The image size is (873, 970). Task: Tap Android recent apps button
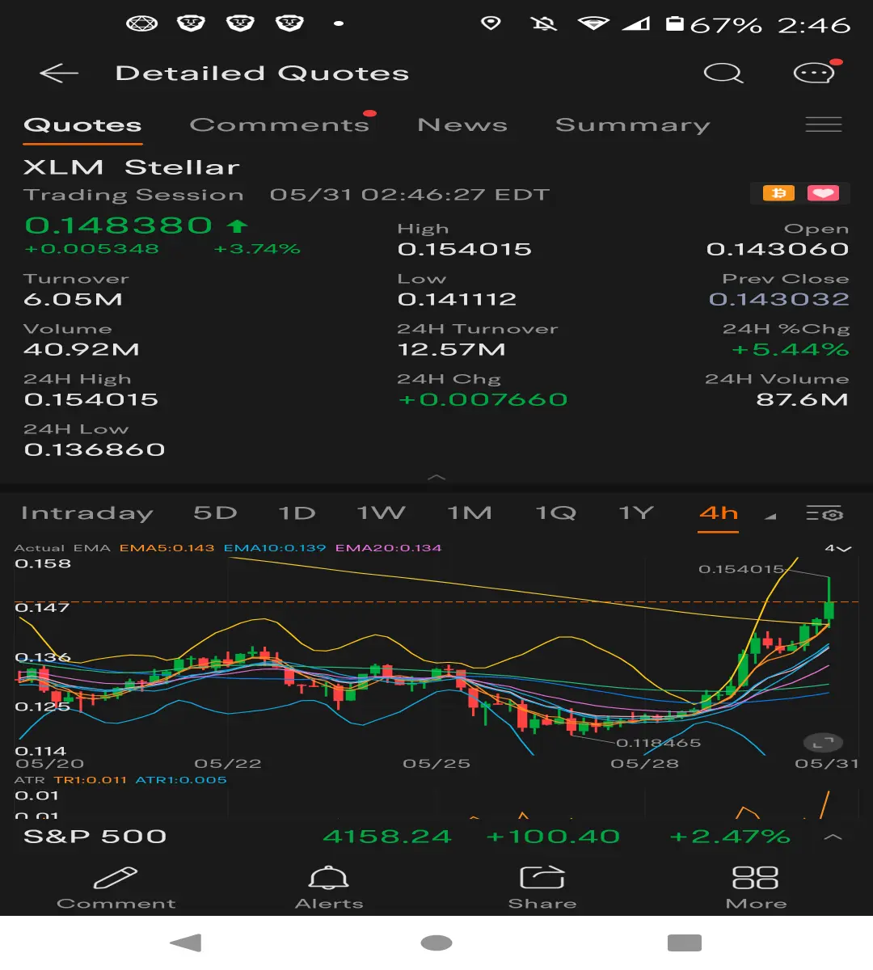685,943
